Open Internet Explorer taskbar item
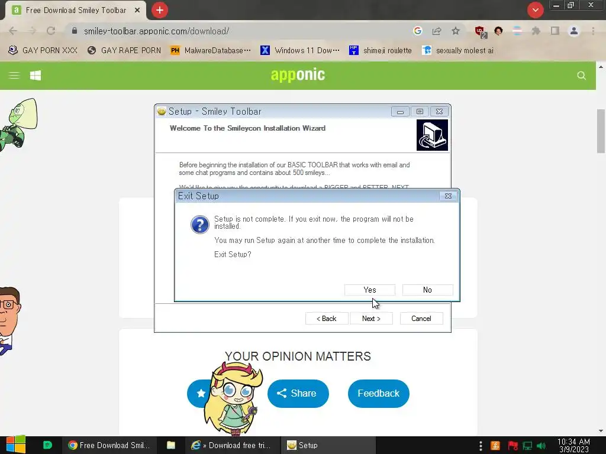The width and height of the screenshot is (606, 454). (231, 446)
